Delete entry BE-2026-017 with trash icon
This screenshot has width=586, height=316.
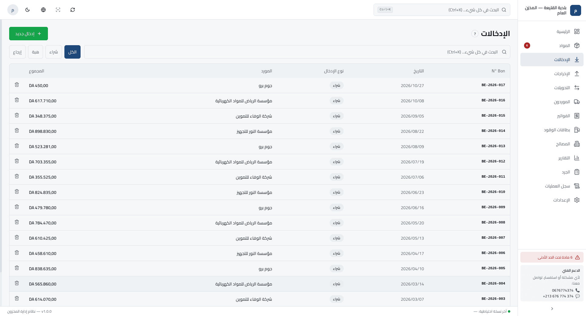coord(17,85)
